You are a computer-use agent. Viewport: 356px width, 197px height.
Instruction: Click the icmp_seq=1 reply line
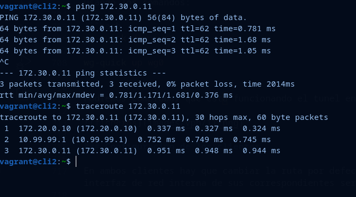point(138,29)
